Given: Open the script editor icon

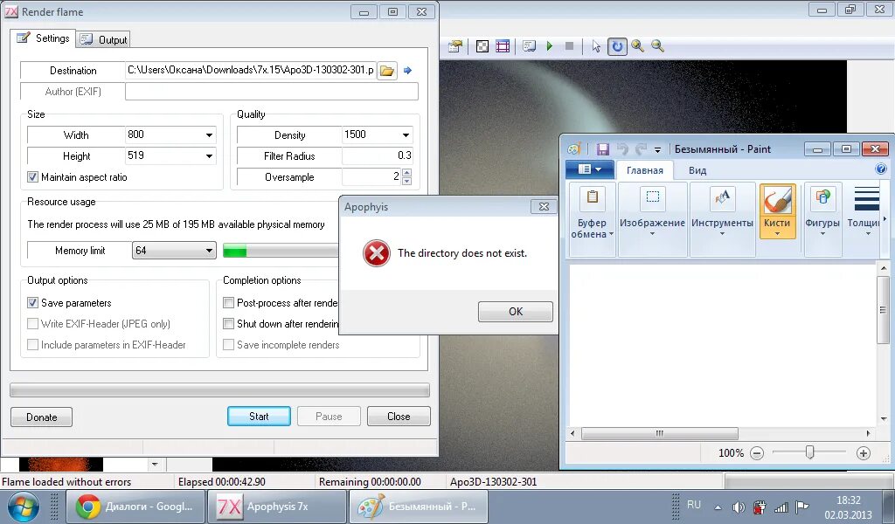Looking at the screenshot, I should (529, 46).
